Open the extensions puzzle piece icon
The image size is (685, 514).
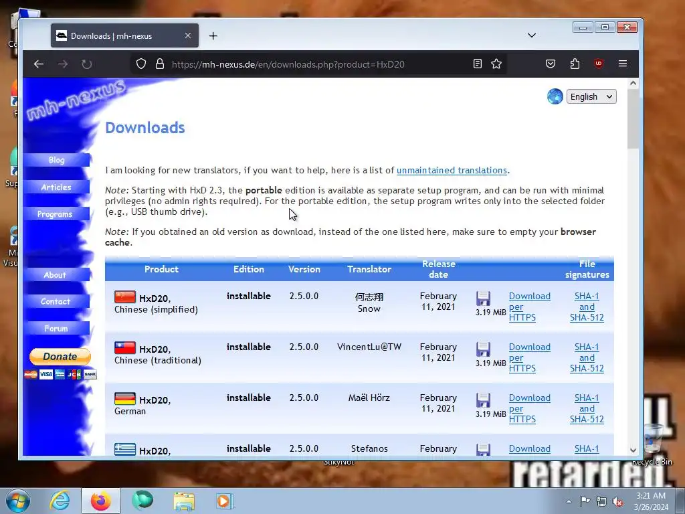(x=575, y=64)
